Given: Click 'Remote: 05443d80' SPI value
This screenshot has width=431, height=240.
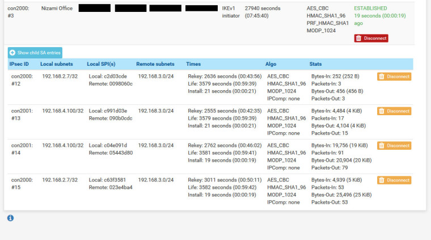Looking at the screenshot, I should point(111,153).
